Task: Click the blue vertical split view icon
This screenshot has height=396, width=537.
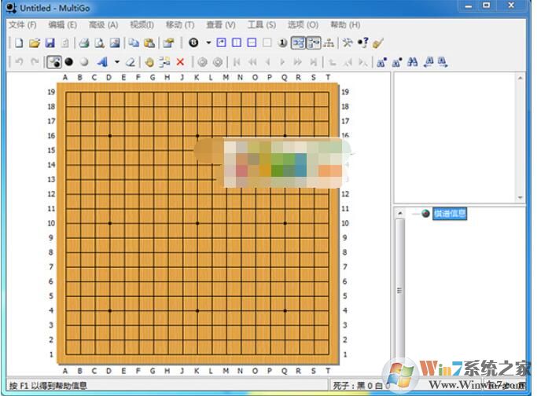Action: click(x=237, y=42)
